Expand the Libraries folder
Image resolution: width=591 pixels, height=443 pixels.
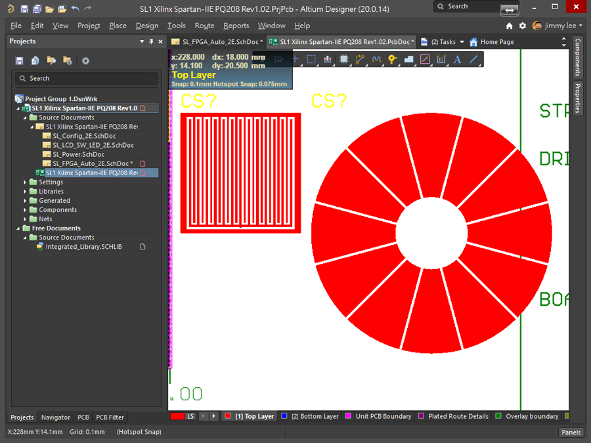(26, 192)
